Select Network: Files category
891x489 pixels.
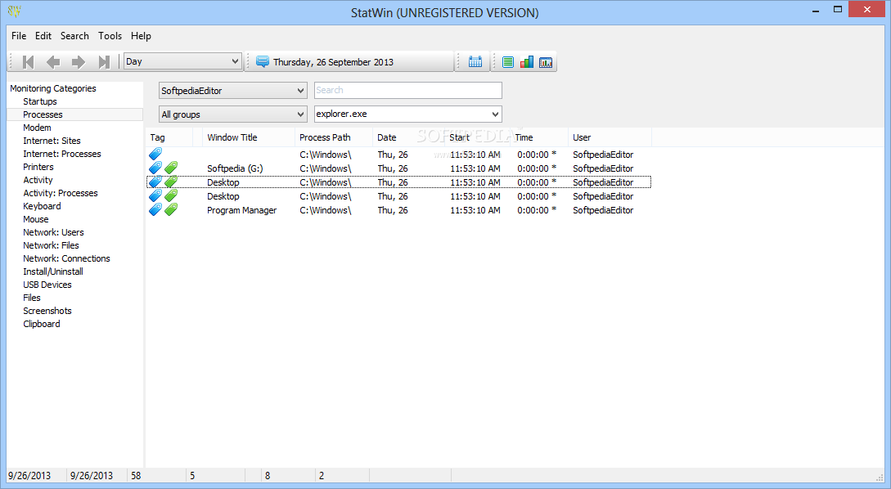(52, 245)
